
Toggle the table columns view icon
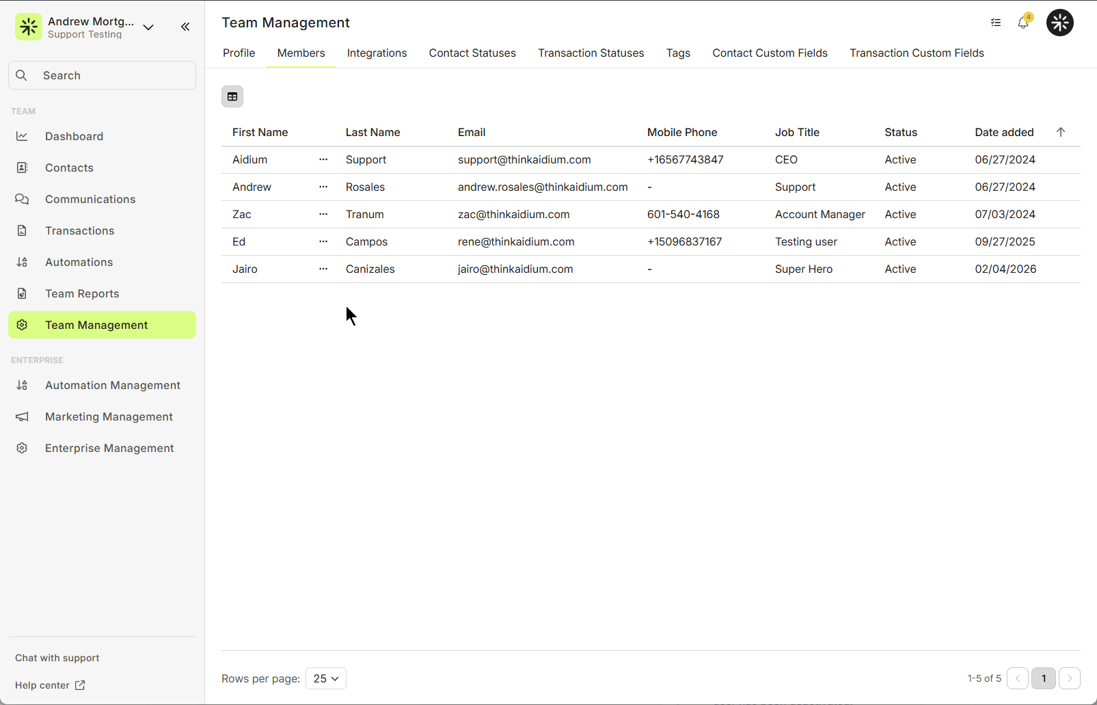[232, 96]
